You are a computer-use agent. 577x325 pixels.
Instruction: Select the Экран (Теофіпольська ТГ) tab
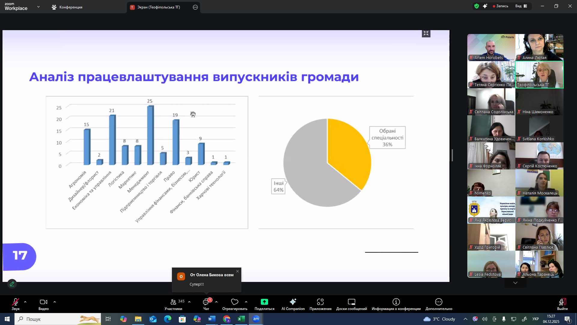pyautogui.click(x=159, y=7)
